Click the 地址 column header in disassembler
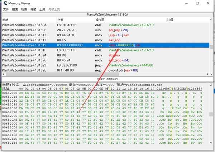The image size is (215, 152). [x=5, y=19]
